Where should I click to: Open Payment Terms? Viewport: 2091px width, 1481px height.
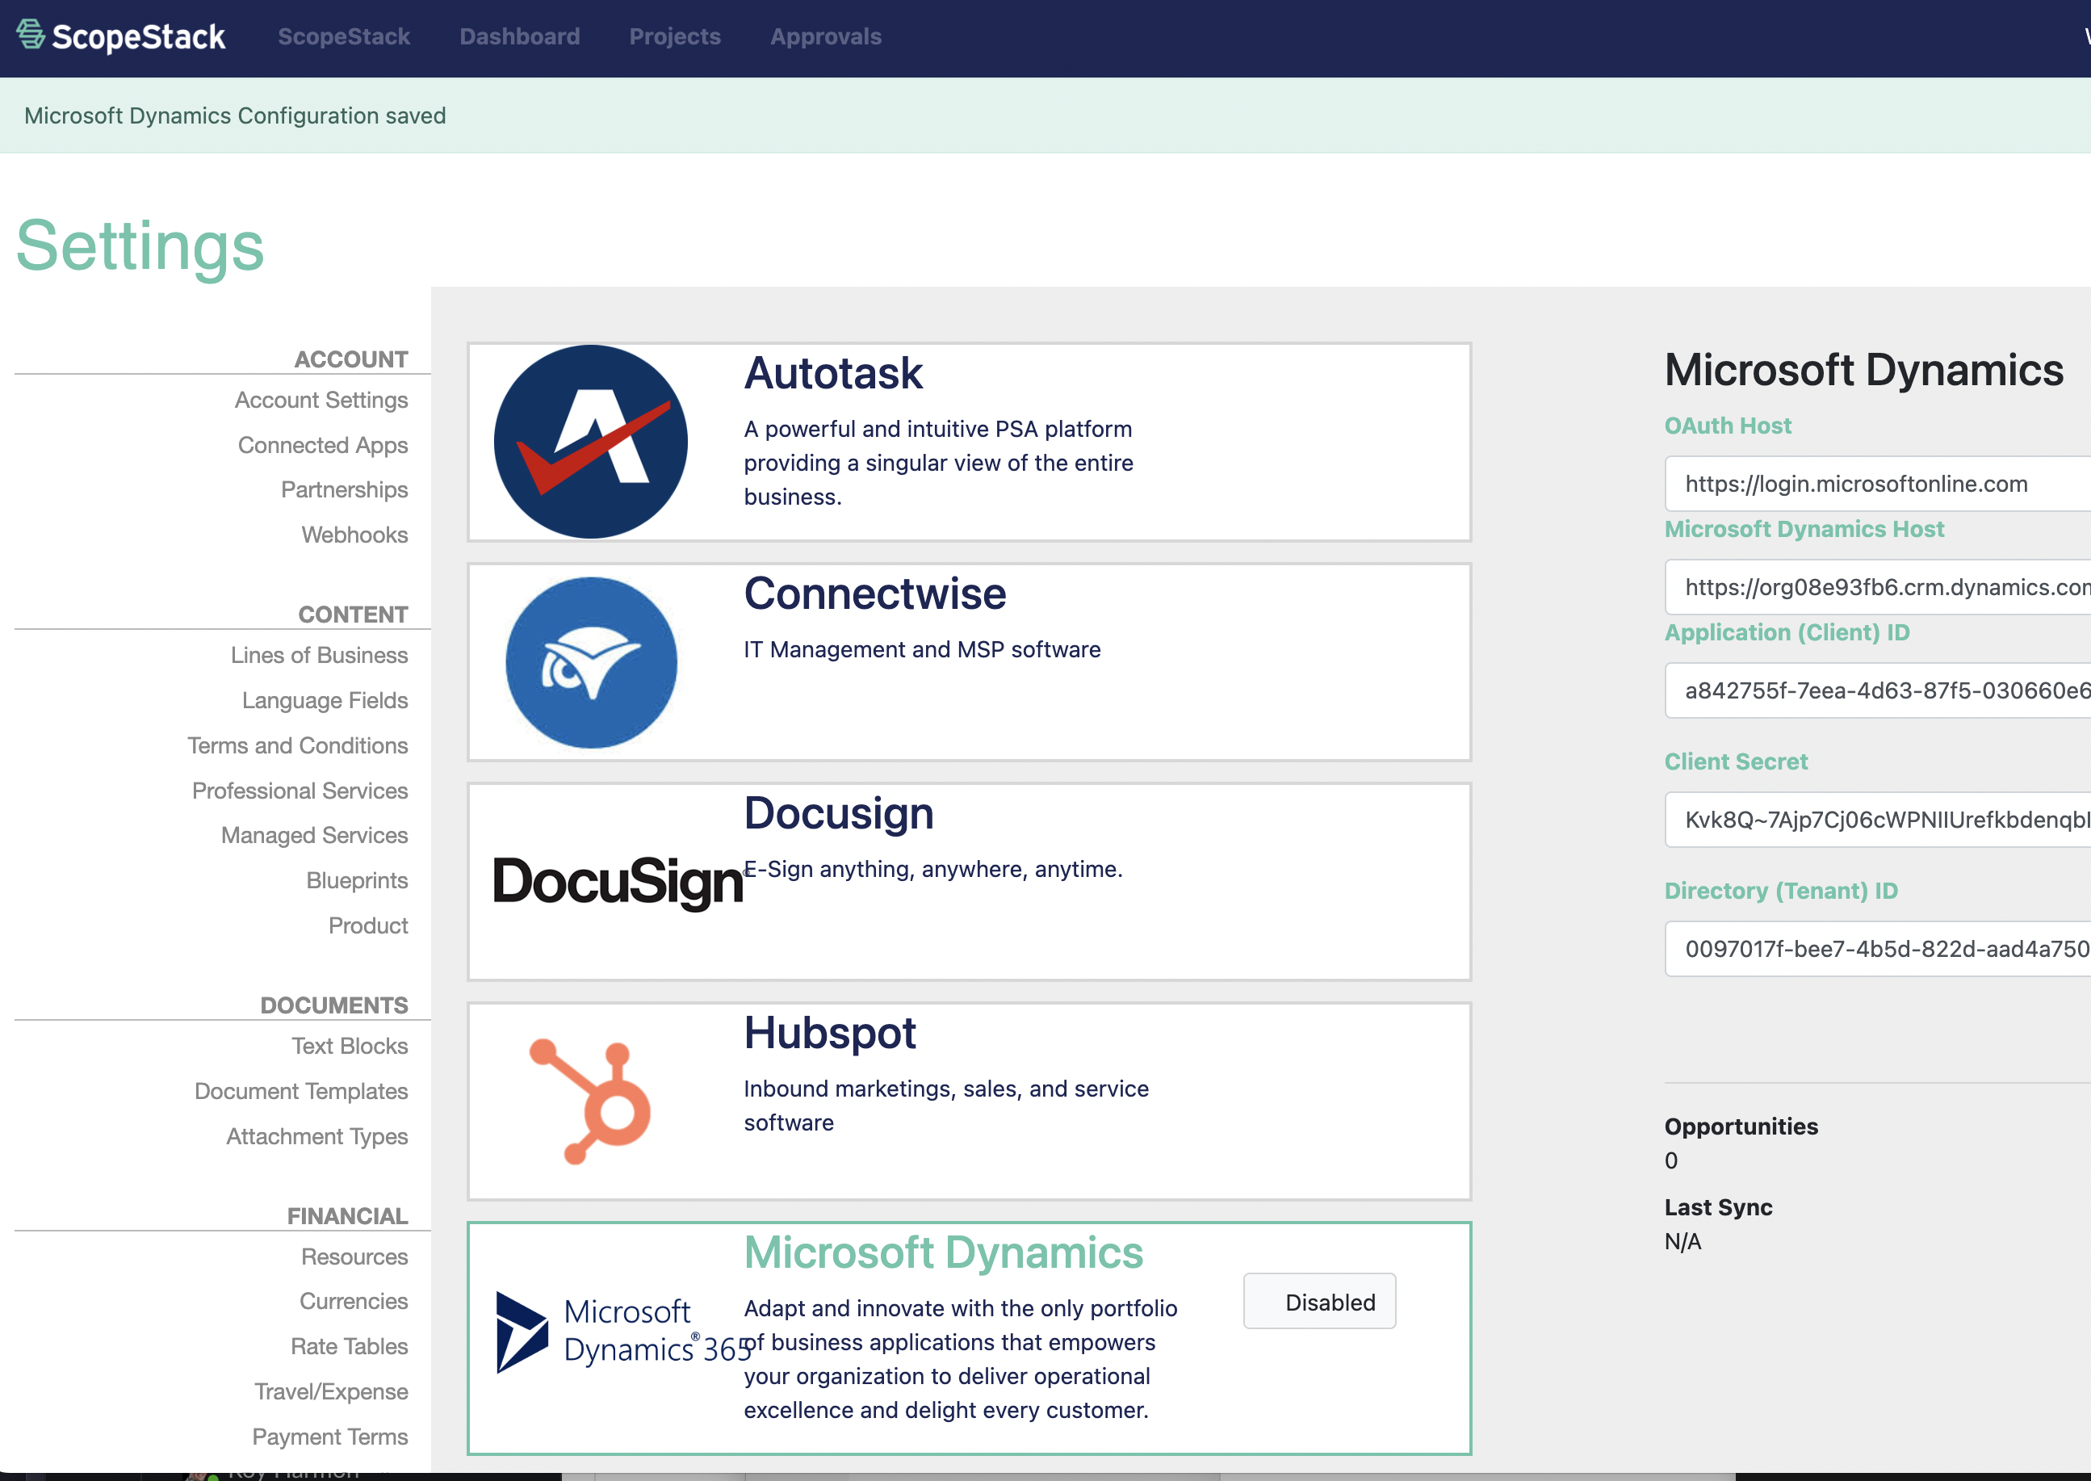click(x=330, y=1437)
